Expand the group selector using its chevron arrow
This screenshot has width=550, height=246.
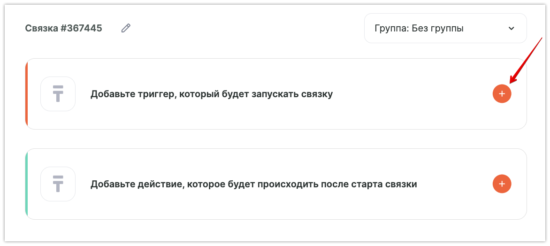click(x=512, y=28)
